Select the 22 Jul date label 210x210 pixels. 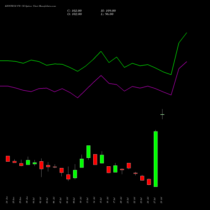134,200
